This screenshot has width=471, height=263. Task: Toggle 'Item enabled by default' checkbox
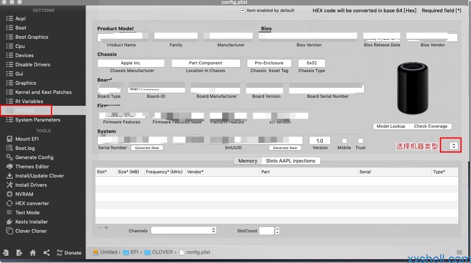coord(243,10)
